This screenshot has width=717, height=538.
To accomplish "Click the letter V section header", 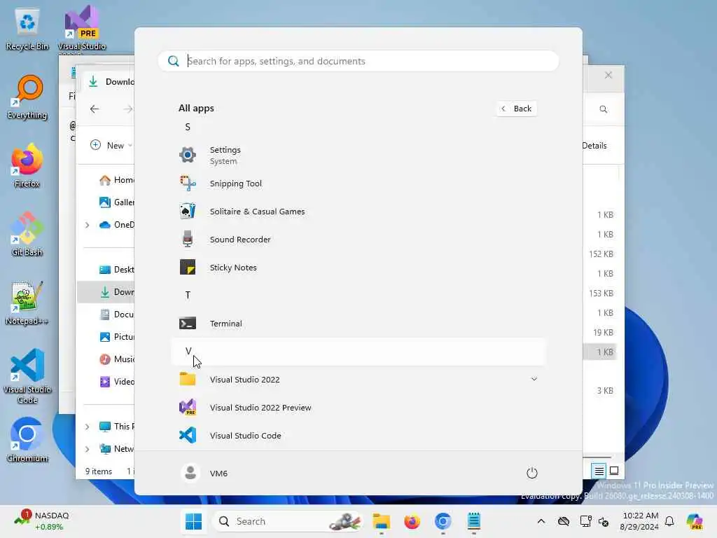I will pyautogui.click(x=358, y=352).
